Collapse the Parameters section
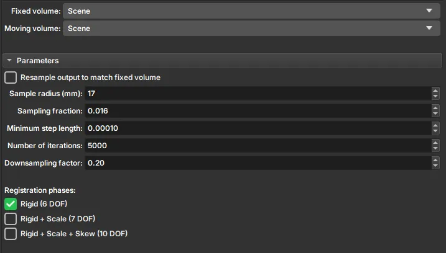This screenshot has width=446, height=253. tap(11, 61)
